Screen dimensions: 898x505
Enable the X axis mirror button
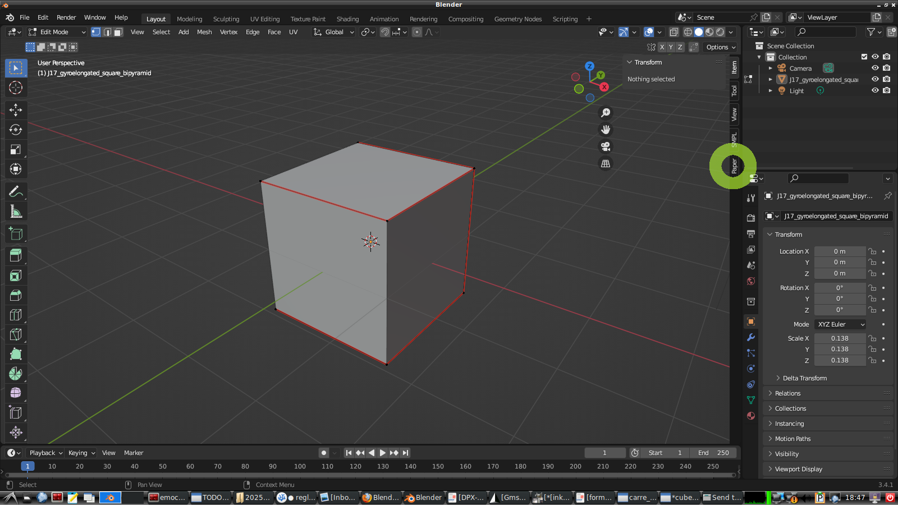[662, 47]
